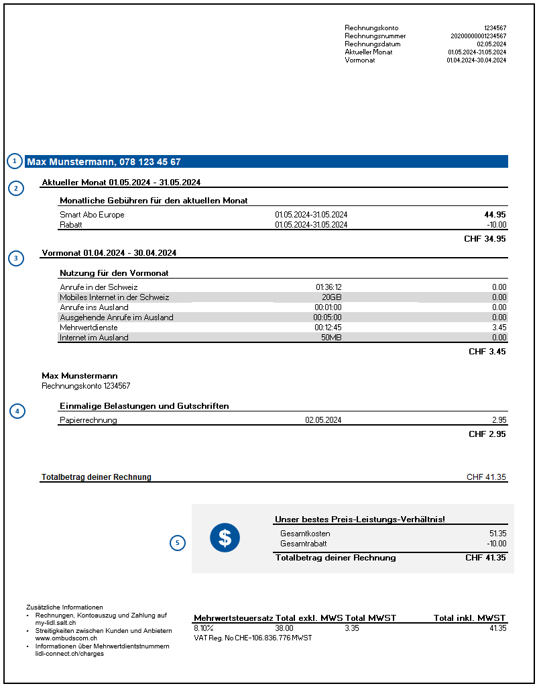Click 0.00 in Anrufe in der Schweiz row
539x688 pixels.
point(499,287)
